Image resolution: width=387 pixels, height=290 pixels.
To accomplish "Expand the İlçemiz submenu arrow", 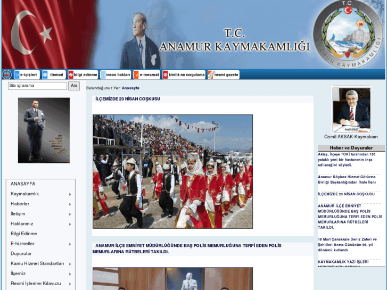I will point(70,274).
